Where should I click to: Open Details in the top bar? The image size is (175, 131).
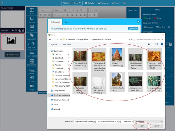click(89, 3)
